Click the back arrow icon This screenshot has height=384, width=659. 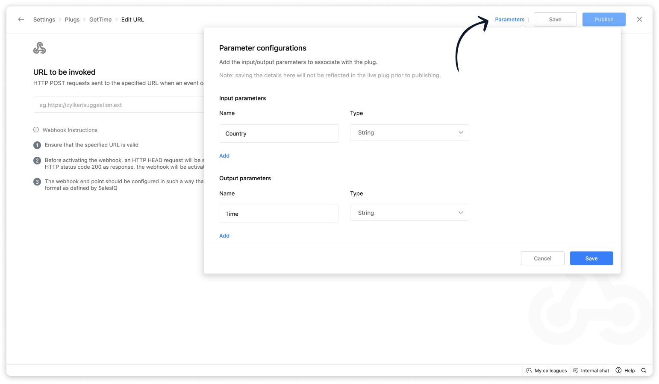click(21, 19)
